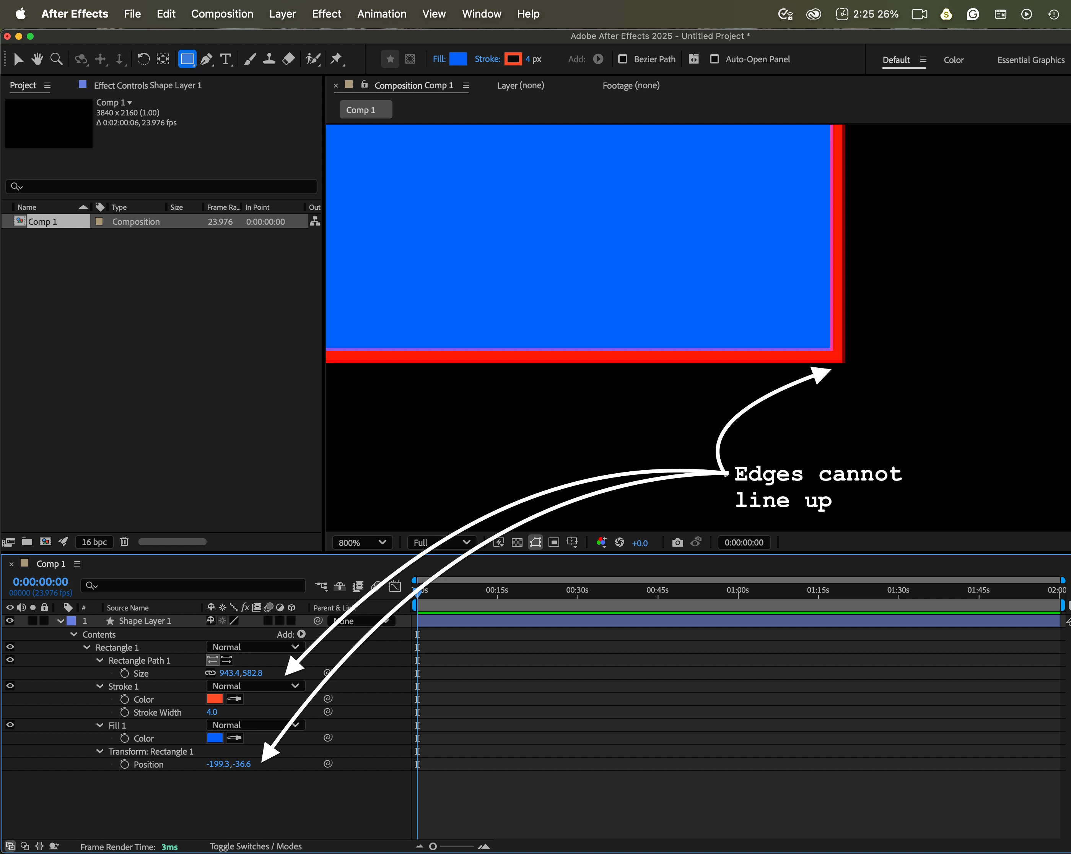Select the Zoom magnifier tool
The height and width of the screenshot is (854, 1071).
click(57, 60)
